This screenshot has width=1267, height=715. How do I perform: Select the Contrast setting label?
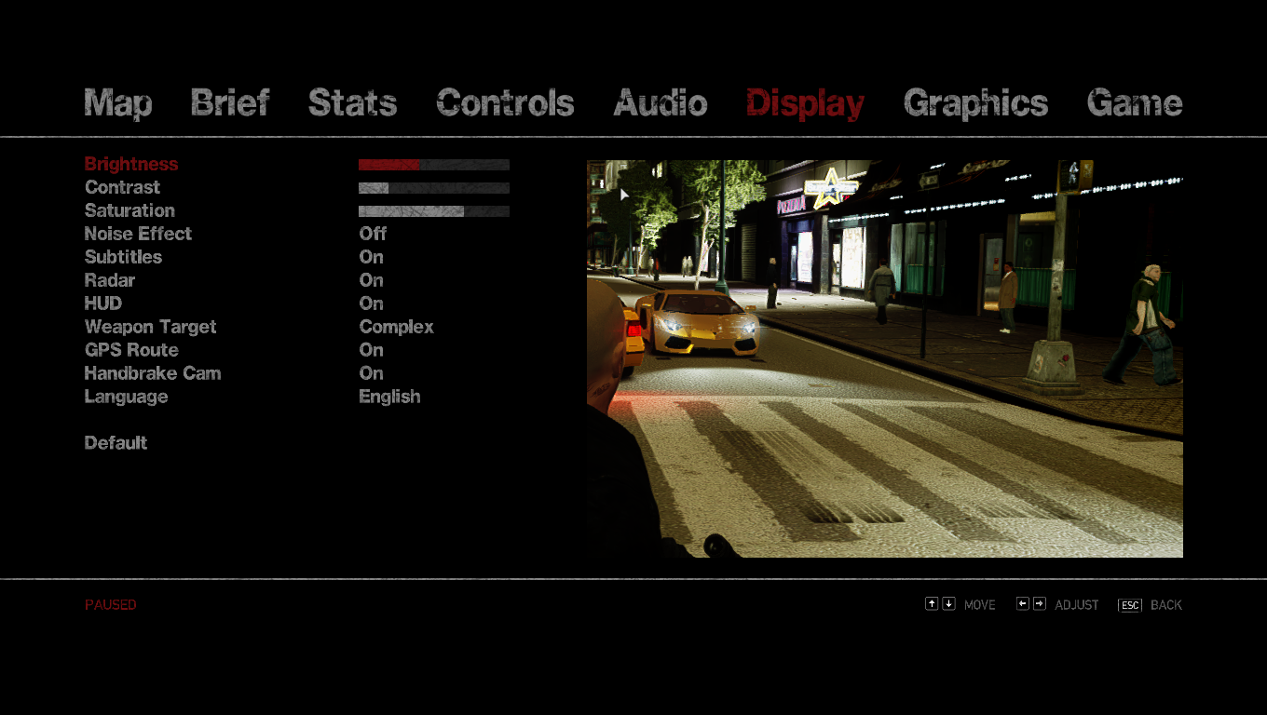coord(122,187)
